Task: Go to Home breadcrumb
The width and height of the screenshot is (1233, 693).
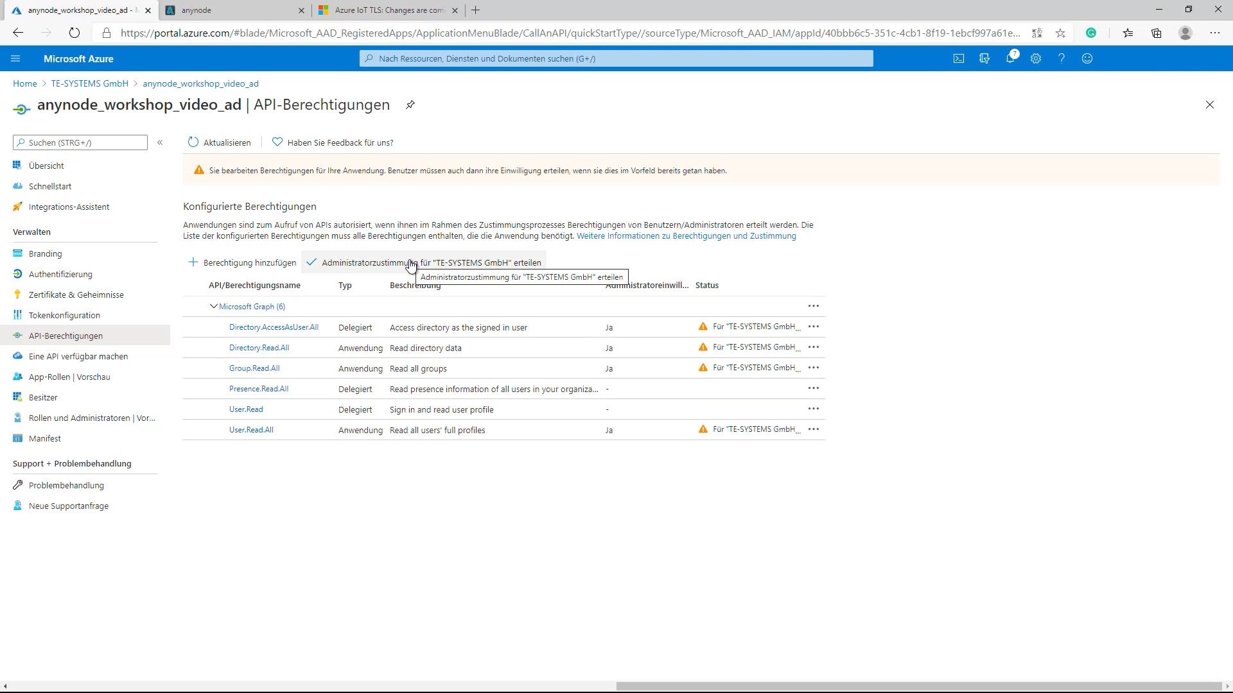Action: tap(25, 83)
